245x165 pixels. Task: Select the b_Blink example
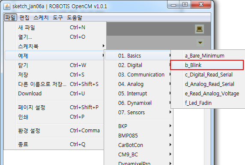pos(207,65)
